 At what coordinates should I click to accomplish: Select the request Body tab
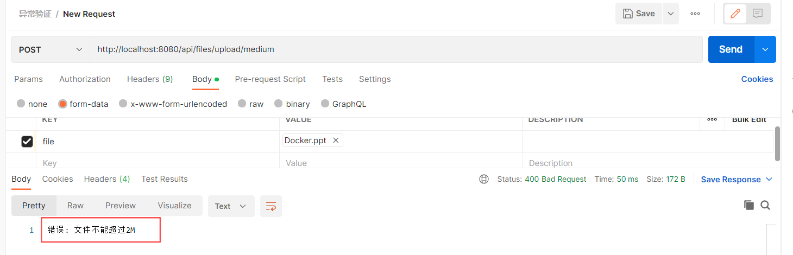(x=205, y=79)
